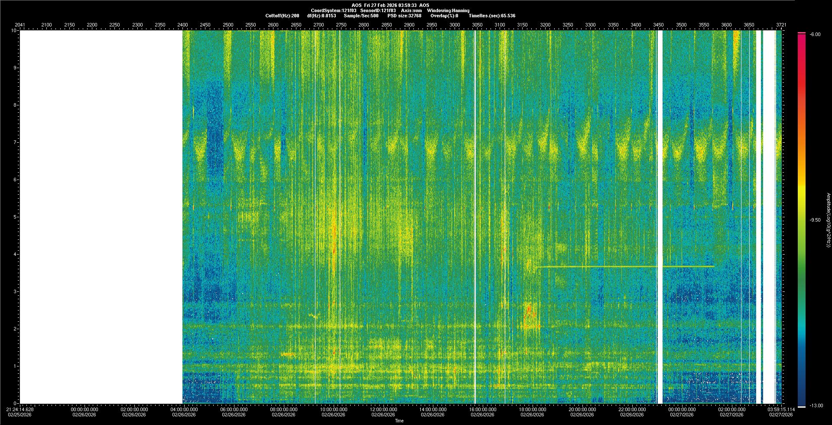The height and width of the screenshot is (425, 832).
Task: Click the 2400 tick on the top axis
Action: click(x=183, y=25)
